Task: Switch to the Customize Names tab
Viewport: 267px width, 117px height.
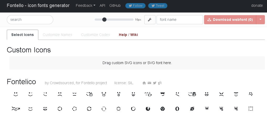Action: [57, 35]
